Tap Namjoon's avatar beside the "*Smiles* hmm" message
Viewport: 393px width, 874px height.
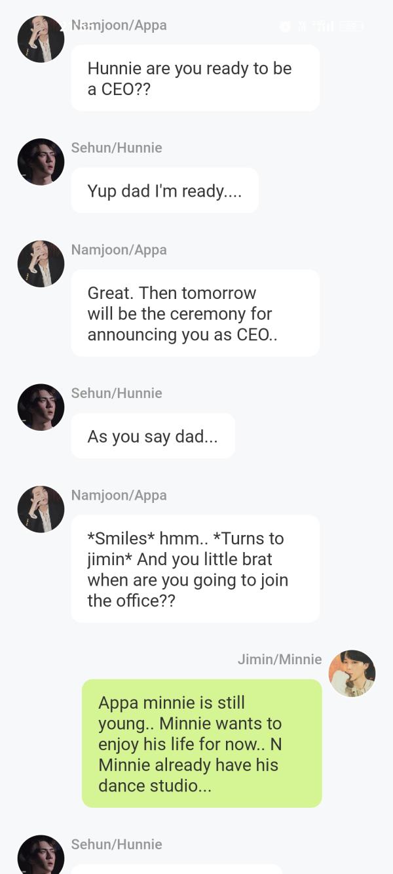coord(41,509)
